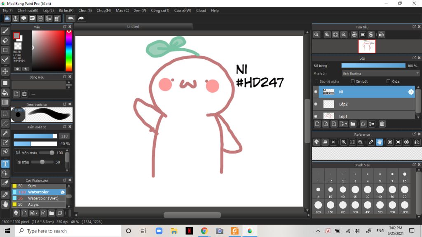Select the Move tool
422x237 pixels.
point(5,71)
